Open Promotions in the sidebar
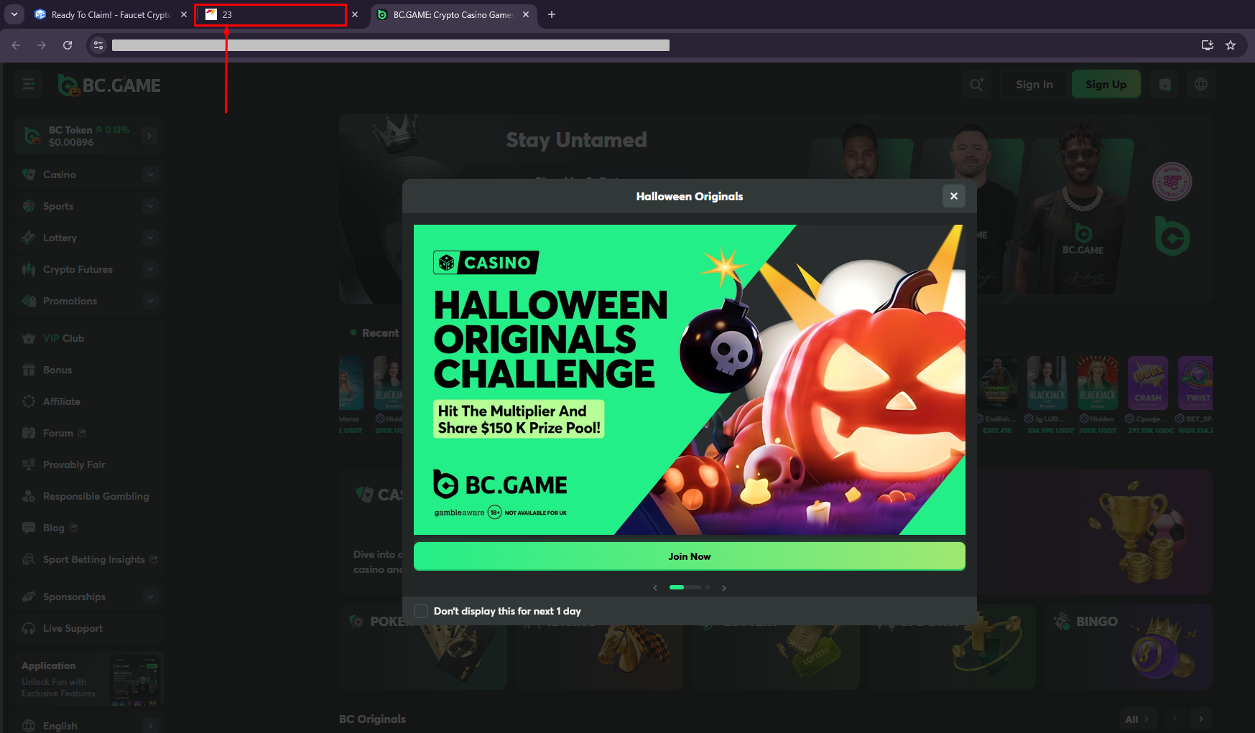This screenshot has width=1255, height=733. (x=70, y=301)
